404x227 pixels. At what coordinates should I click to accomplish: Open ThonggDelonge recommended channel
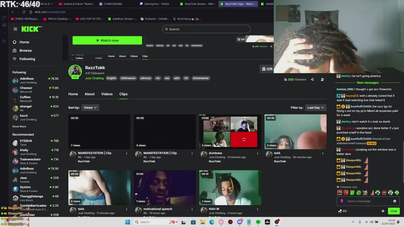point(35,198)
